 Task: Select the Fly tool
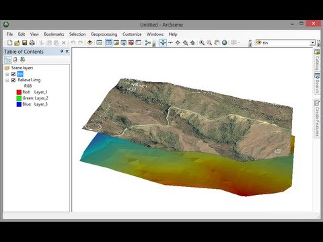click(x=170, y=42)
